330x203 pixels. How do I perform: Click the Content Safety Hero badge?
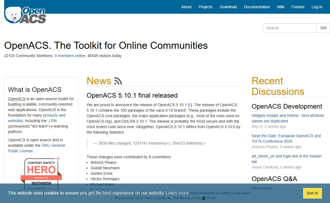coord(41,173)
